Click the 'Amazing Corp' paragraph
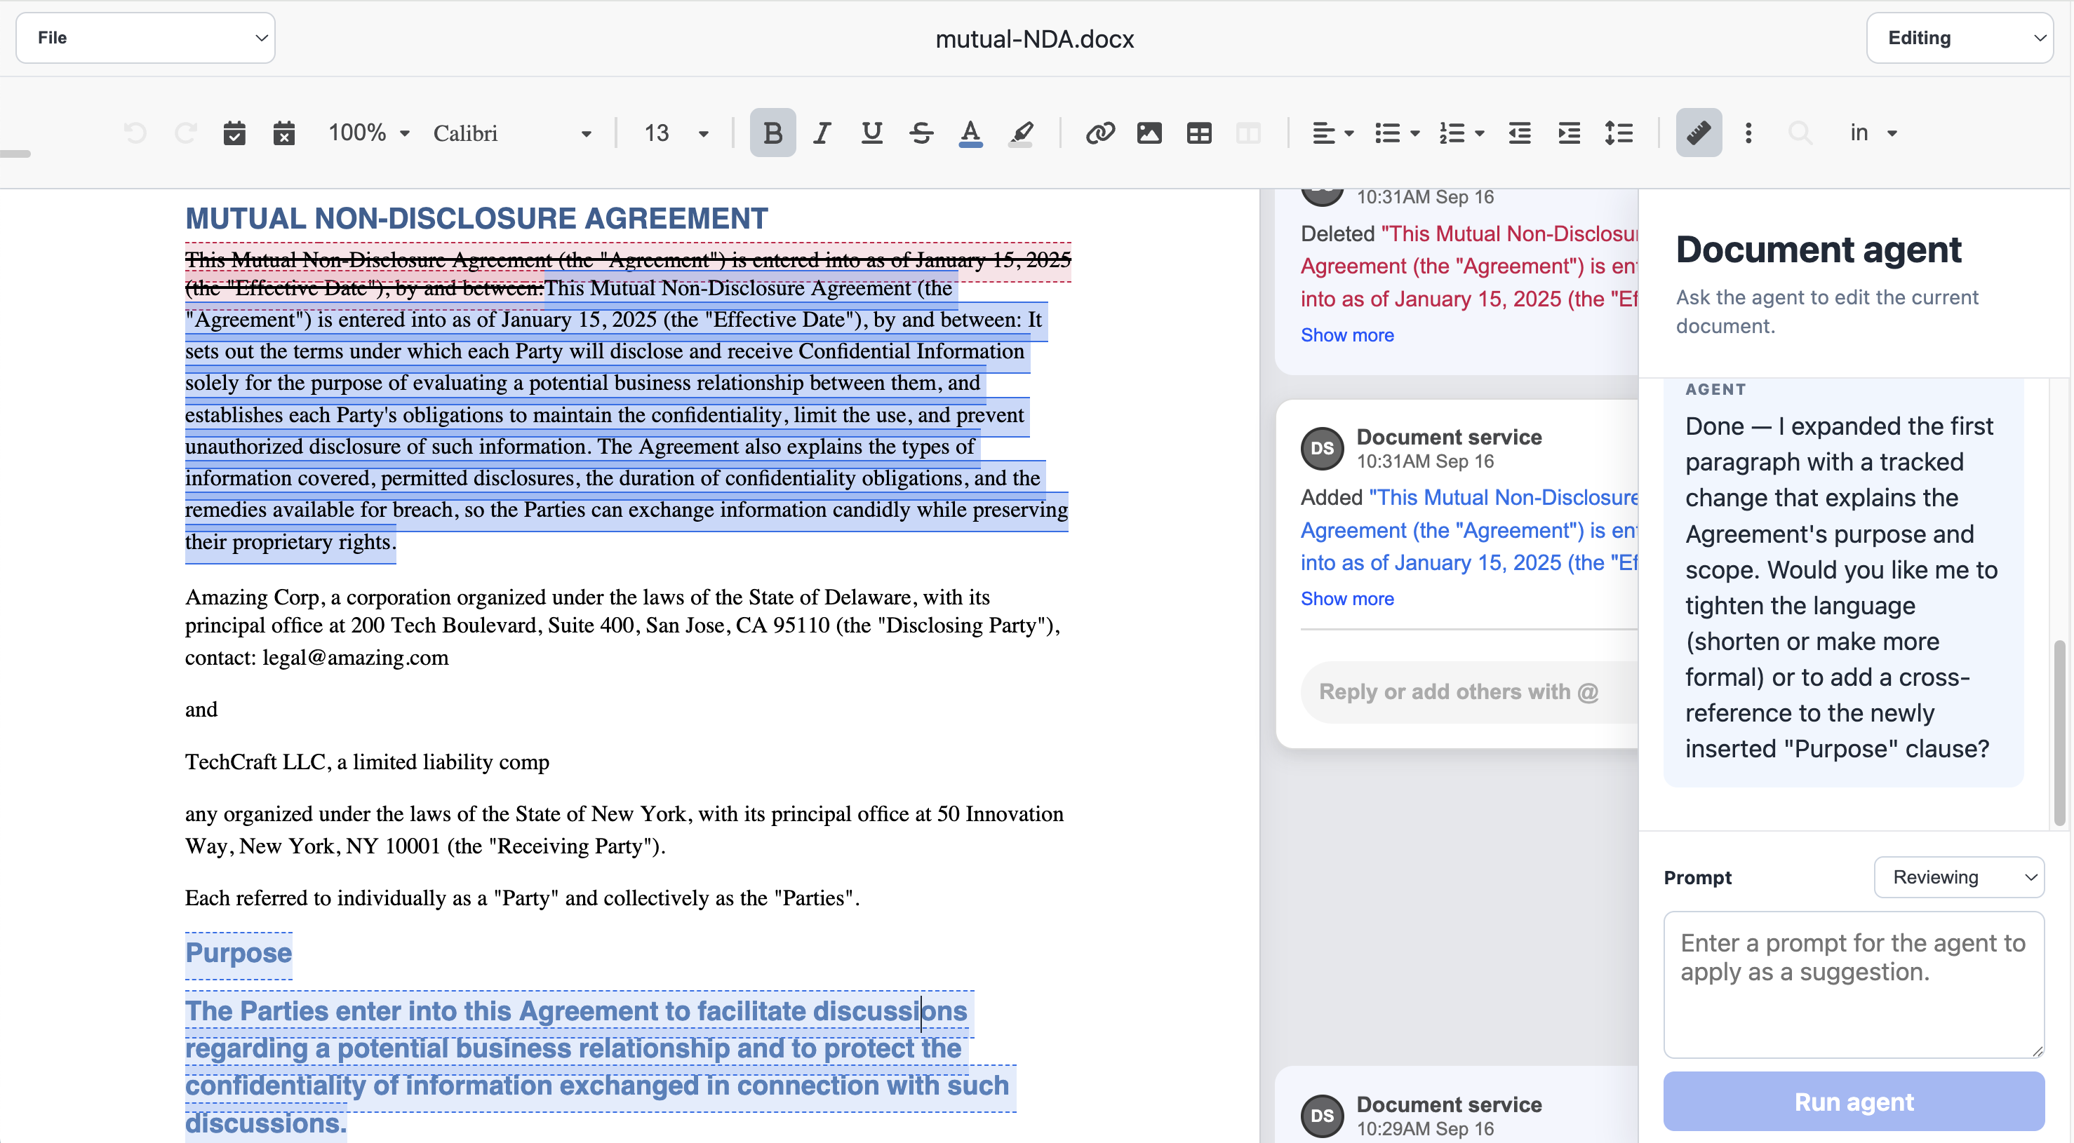The image size is (2074, 1143). (x=623, y=626)
